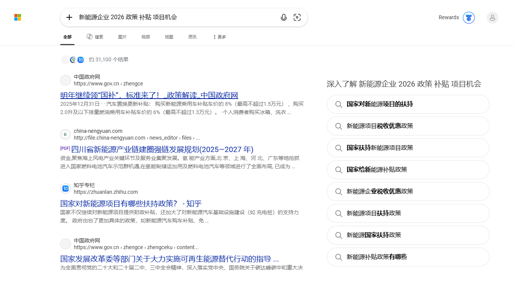Open result 明年继续领“国补”，标准来了
514x289 pixels.
tap(149, 95)
